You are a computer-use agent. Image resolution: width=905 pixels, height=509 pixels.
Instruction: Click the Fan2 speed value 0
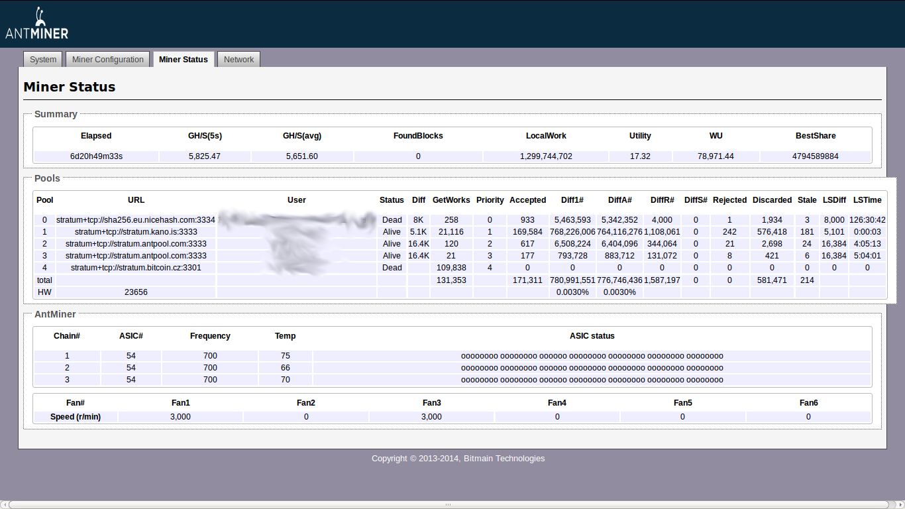pos(306,417)
